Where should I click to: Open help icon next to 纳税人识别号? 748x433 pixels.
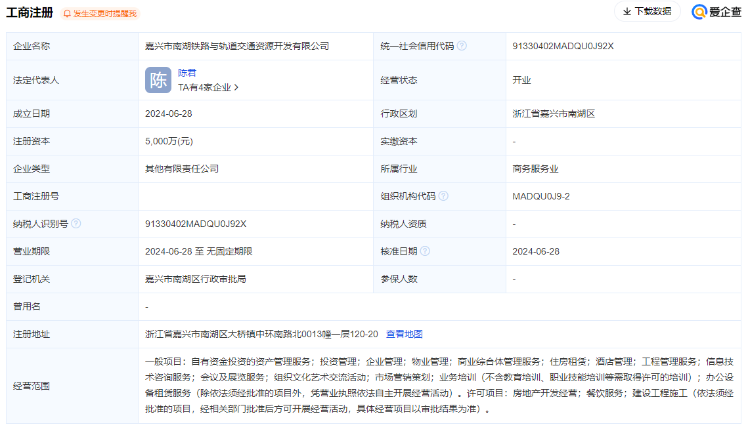coord(77,223)
